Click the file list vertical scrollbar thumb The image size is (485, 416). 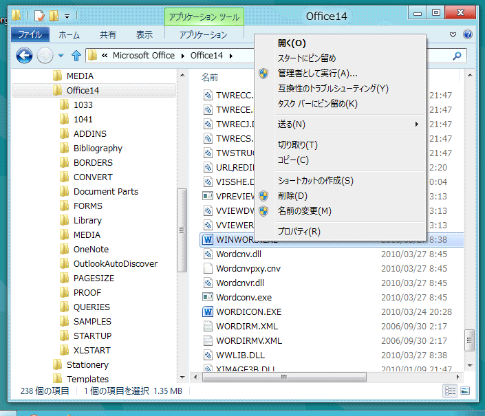click(x=469, y=340)
